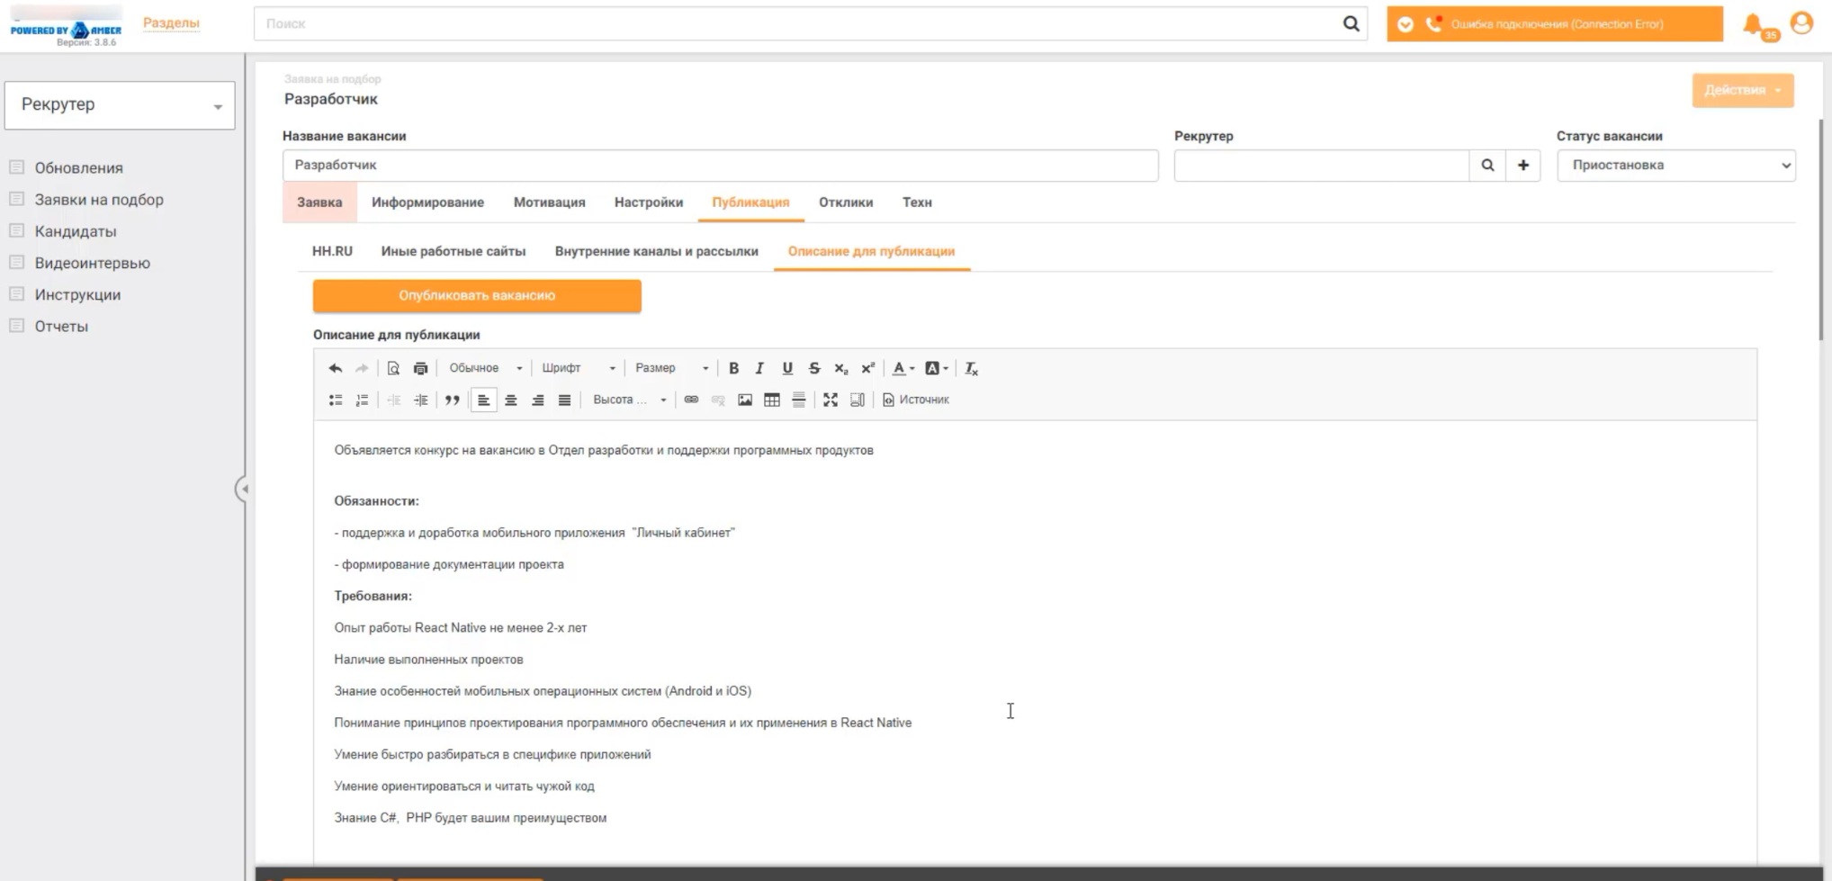
Task: Apply strikethrough formatting
Action: point(814,368)
